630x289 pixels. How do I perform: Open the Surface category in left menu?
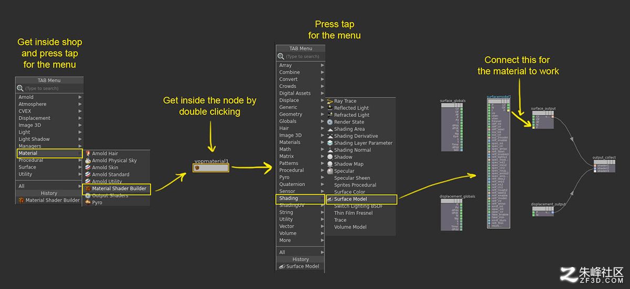pyautogui.click(x=49, y=167)
